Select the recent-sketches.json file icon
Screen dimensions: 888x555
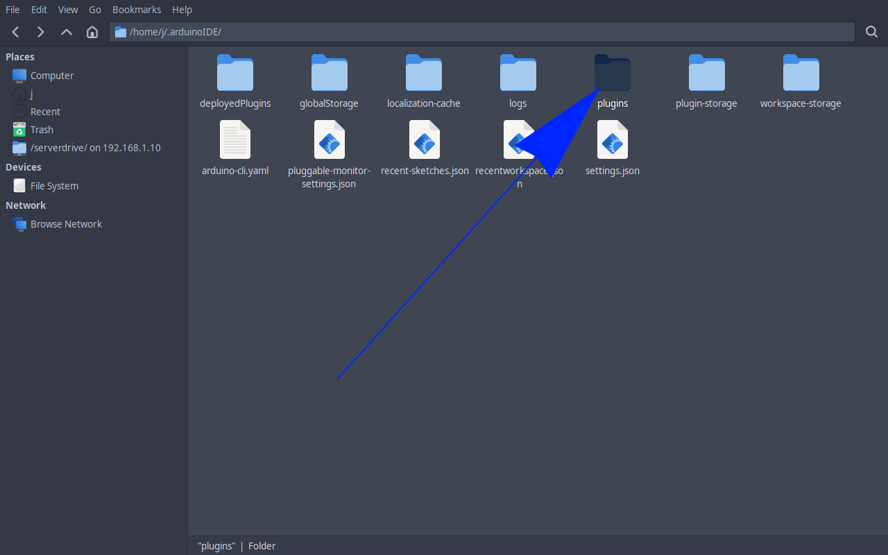click(424, 139)
